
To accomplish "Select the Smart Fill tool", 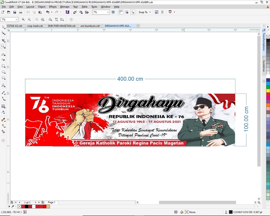I will pos(3,132).
